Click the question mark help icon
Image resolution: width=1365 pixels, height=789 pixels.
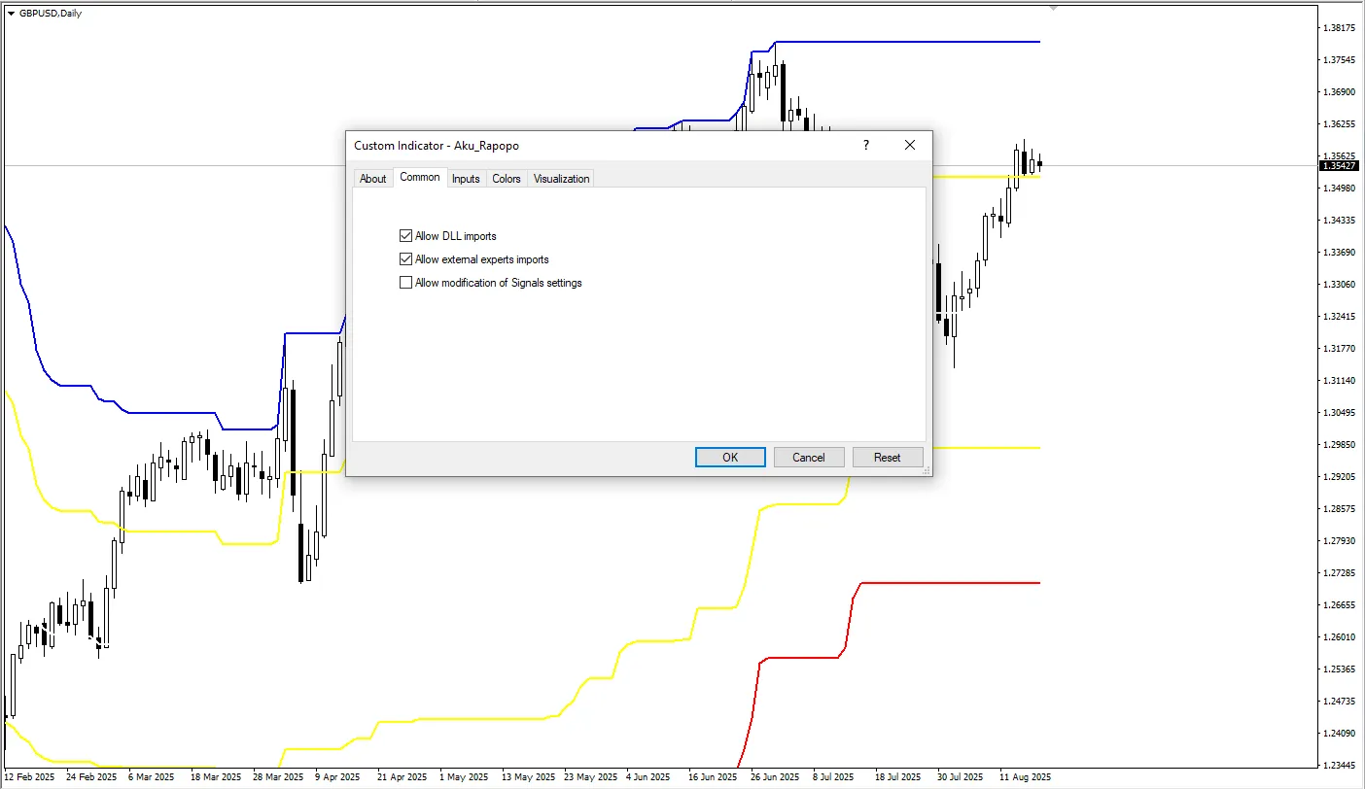coord(865,146)
